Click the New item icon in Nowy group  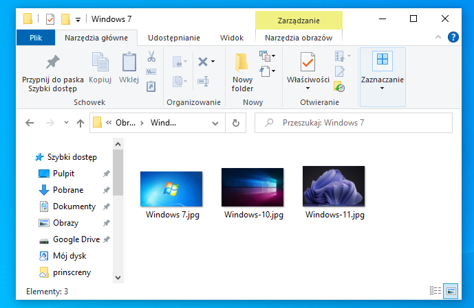265,56
